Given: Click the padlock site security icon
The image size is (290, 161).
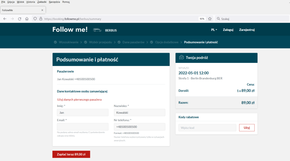Looking at the screenshot, I should coord(40,19).
